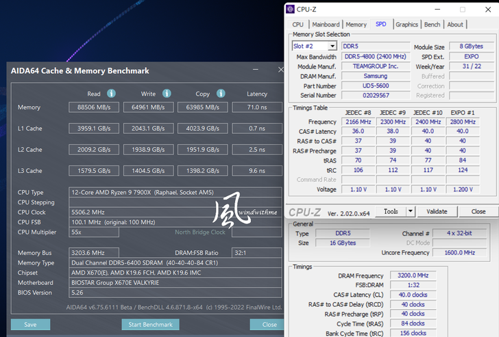Click the info icon beside Write column
The image size is (499, 337).
tap(166, 94)
